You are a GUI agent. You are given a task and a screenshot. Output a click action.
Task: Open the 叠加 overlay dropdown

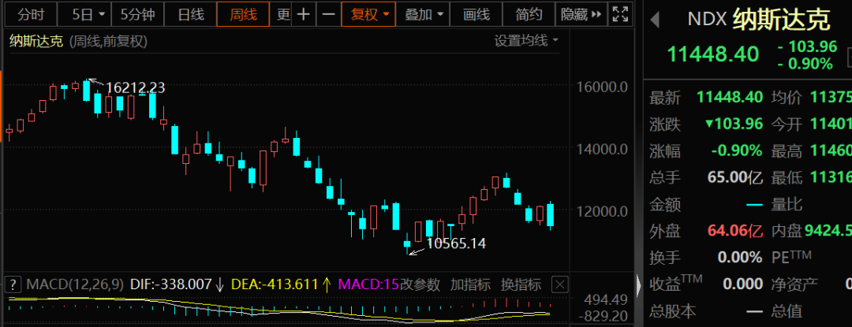coord(423,14)
